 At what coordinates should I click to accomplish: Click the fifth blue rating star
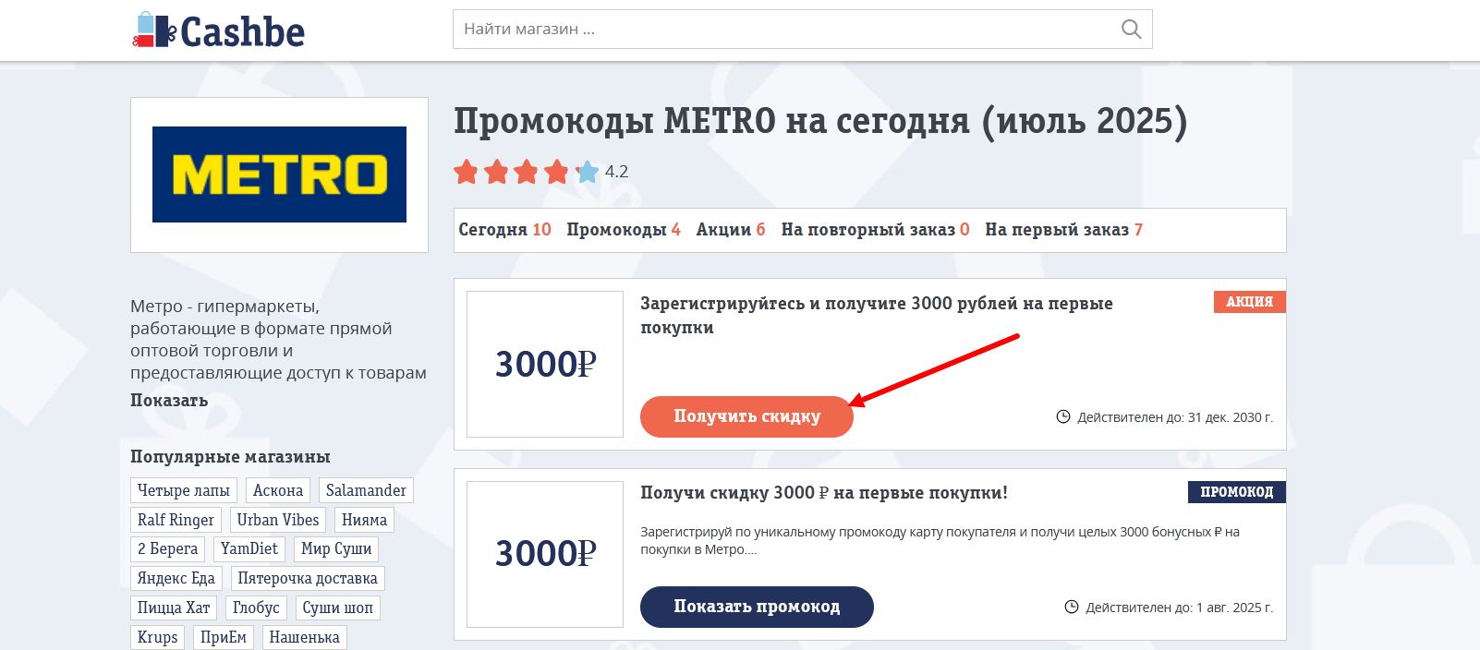[588, 172]
